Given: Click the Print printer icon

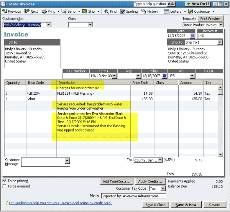Looking at the screenshot, I should click(x=44, y=11).
